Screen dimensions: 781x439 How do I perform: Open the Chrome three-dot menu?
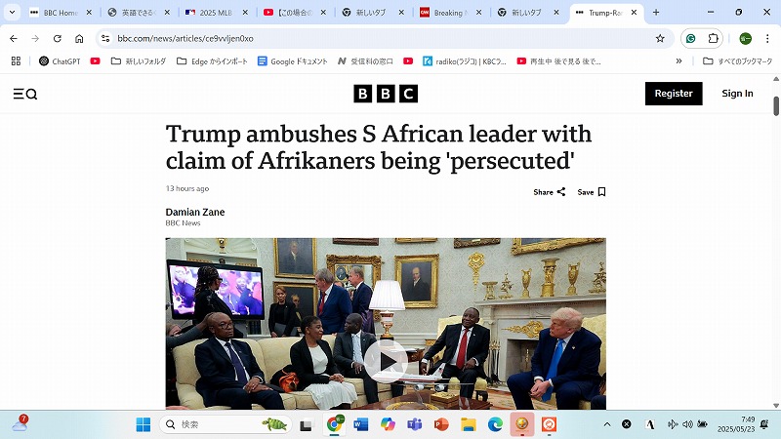click(x=767, y=38)
